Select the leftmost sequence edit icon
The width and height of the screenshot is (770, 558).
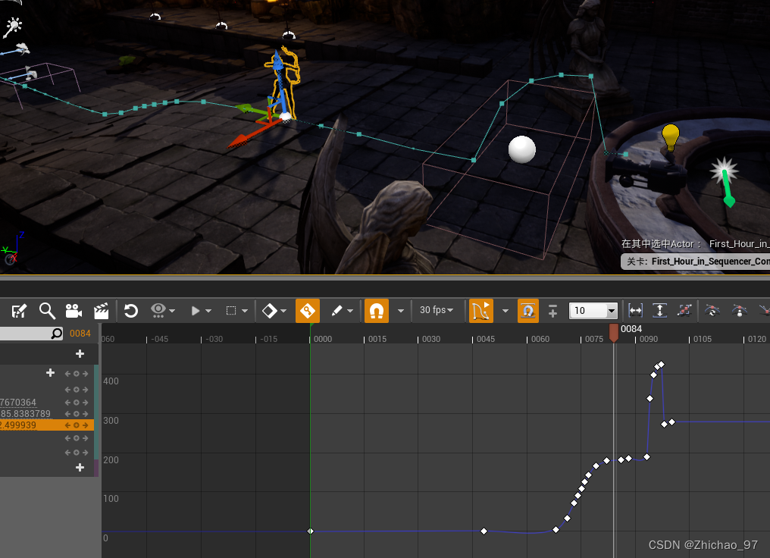(x=19, y=310)
